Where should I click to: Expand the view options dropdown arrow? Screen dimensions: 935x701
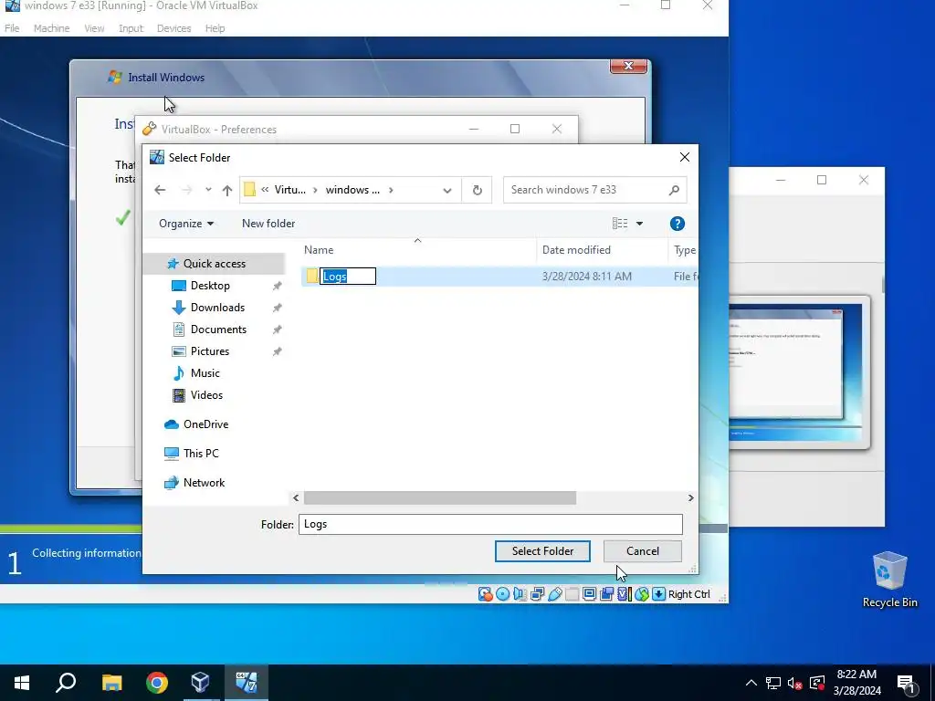tap(639, 224)
